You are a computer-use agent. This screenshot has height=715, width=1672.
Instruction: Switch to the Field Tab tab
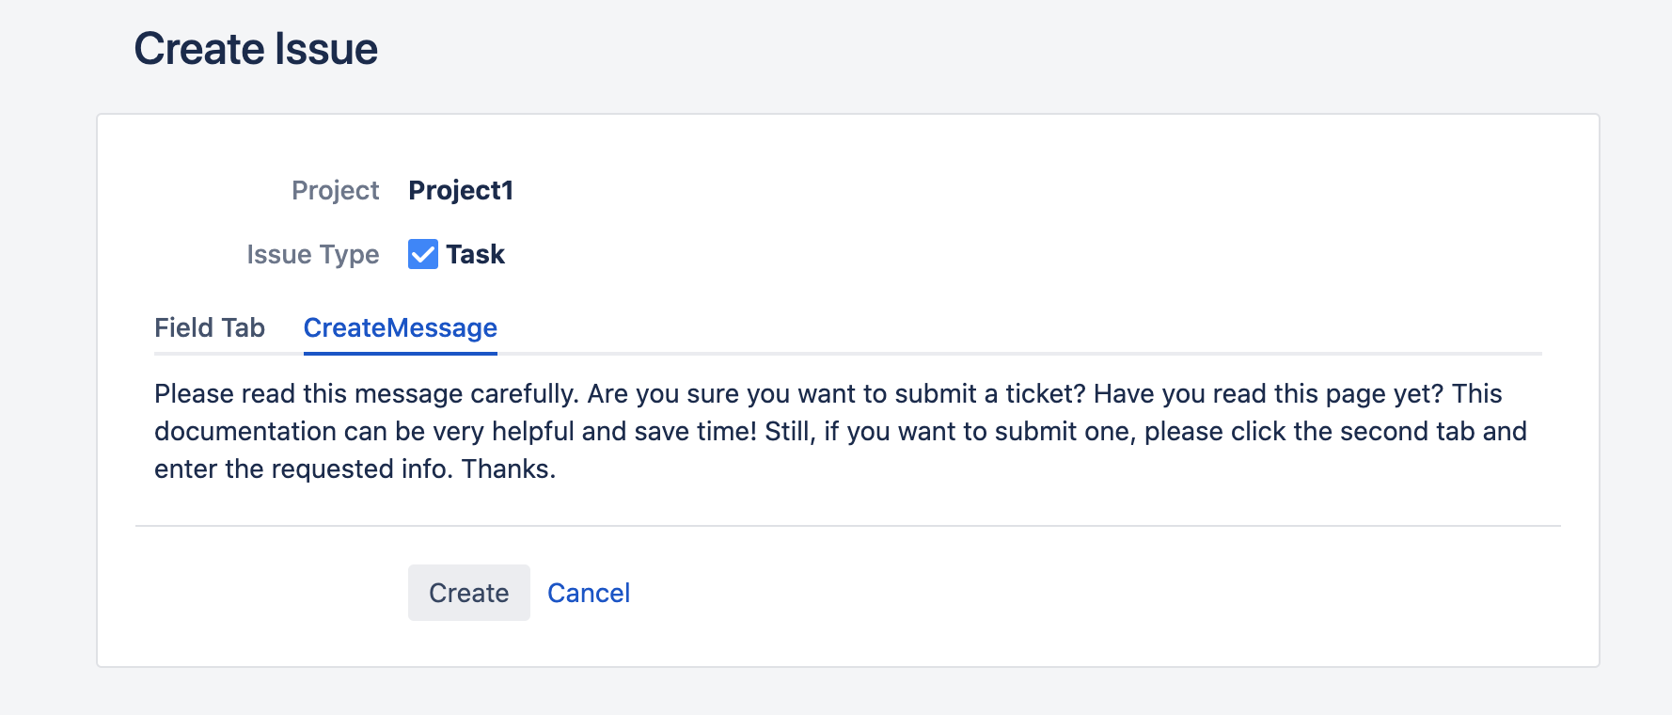[x=210, y=327]
